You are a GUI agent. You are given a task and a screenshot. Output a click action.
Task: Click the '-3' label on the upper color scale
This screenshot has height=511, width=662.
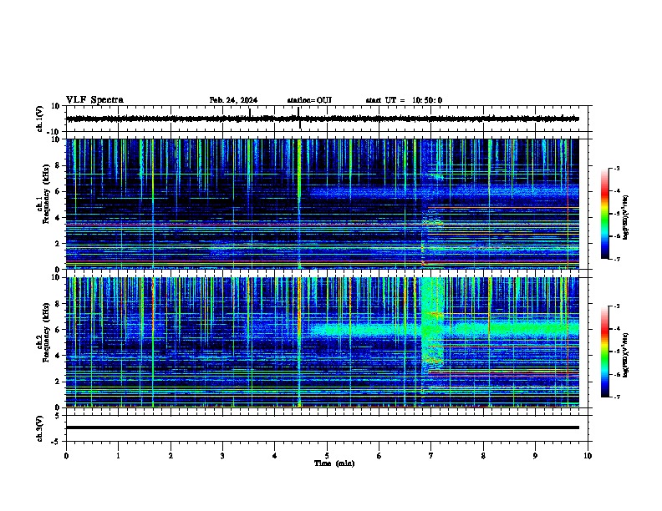coord(616,168)
